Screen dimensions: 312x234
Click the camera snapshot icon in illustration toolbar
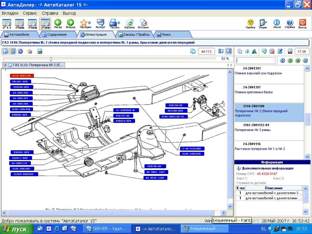40,51
